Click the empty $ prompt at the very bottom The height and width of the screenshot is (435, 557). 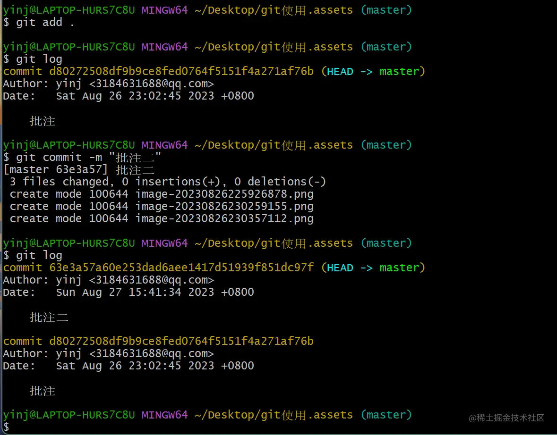(x=7, y=427)
